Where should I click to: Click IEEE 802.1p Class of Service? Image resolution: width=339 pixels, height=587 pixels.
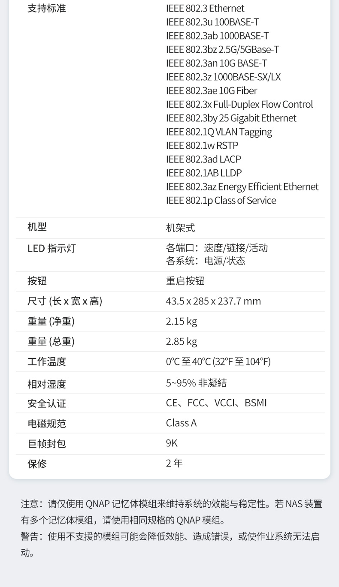(221, 201)
